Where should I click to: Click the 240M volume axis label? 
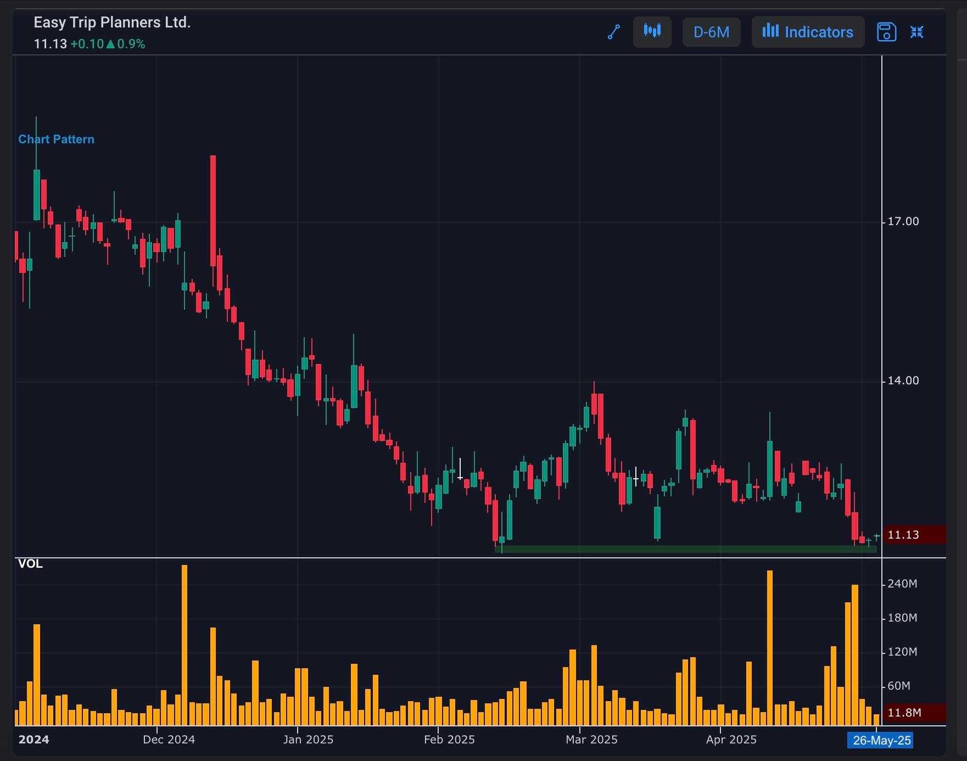(902, 584)
